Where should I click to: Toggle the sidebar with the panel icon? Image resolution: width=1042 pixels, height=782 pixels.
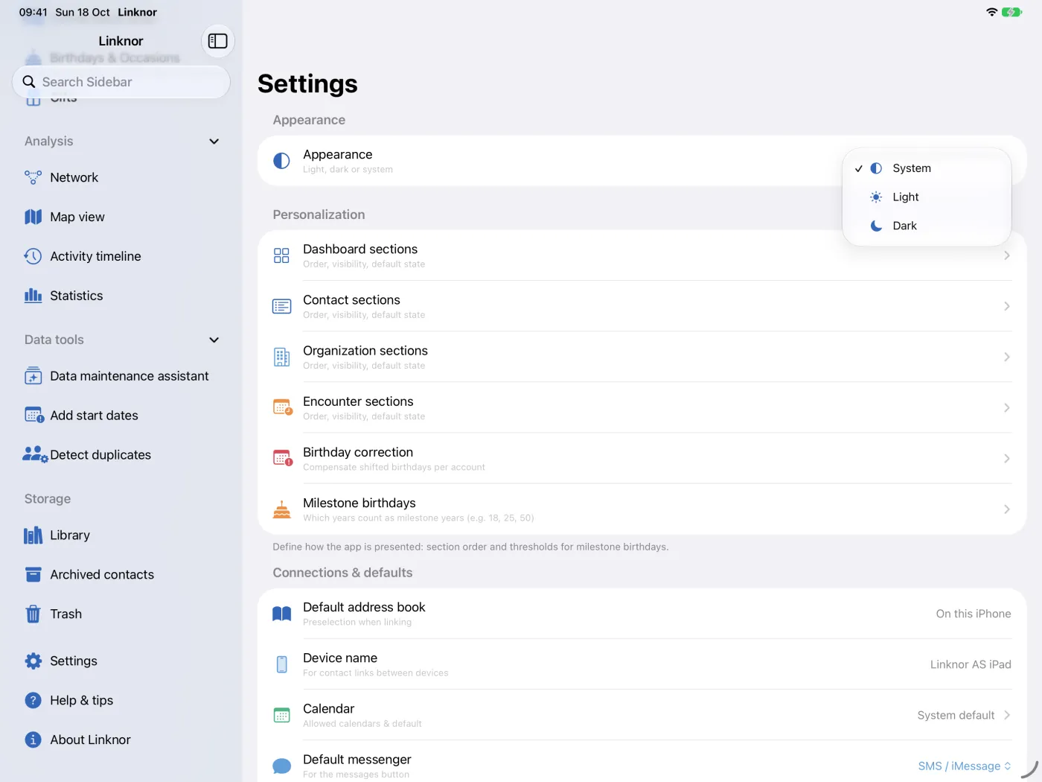coord(217,41)
